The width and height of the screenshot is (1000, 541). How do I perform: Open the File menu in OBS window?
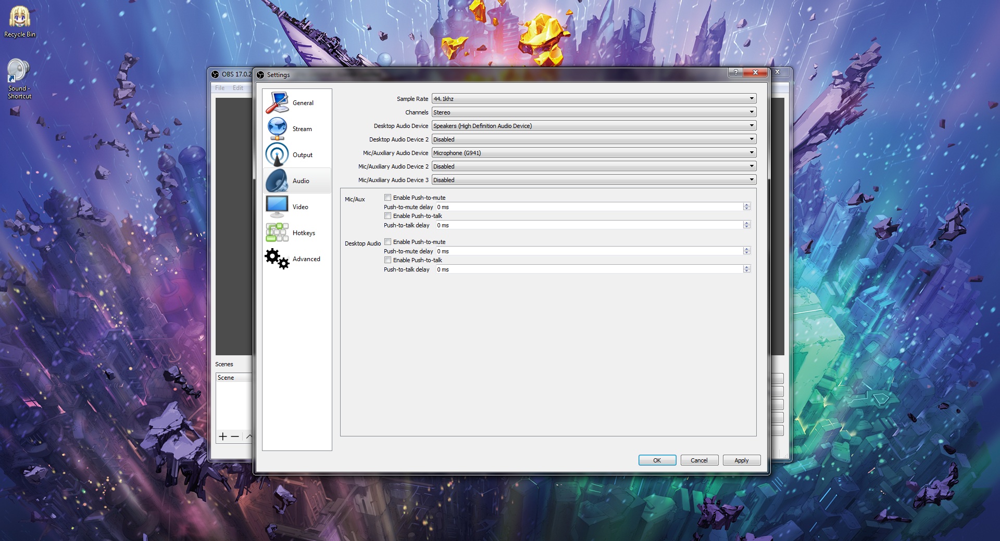coord(220,88)
